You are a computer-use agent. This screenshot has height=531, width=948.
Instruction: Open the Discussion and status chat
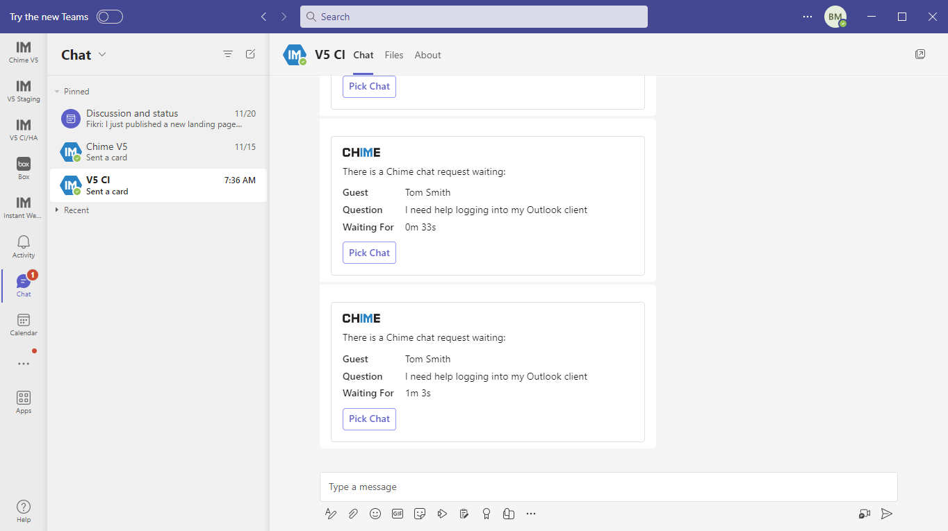(x=158, y=119)
